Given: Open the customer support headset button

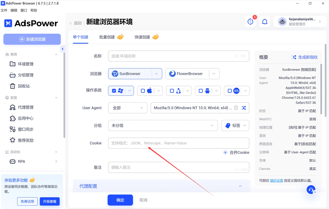Looking at the screenshot, I should tap(311, 190).
